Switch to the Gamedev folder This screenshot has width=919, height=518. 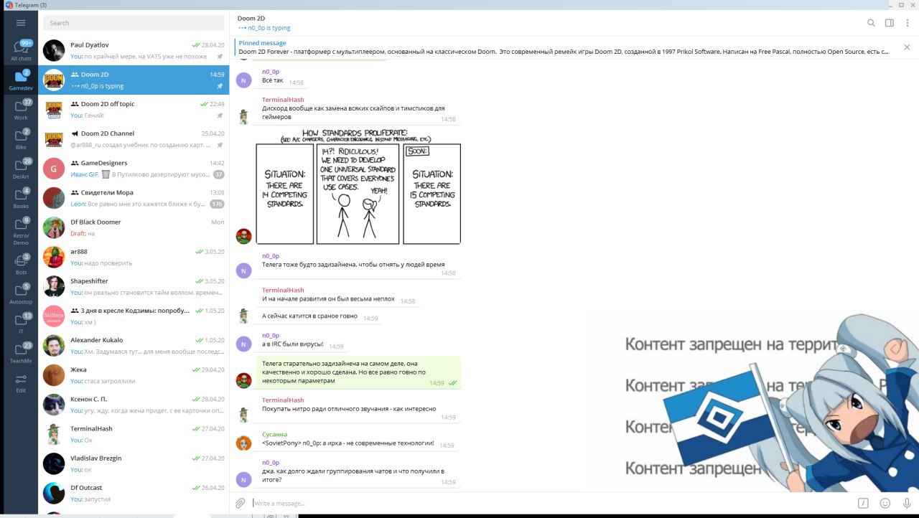pyautogui.click(x=21, y=80)
